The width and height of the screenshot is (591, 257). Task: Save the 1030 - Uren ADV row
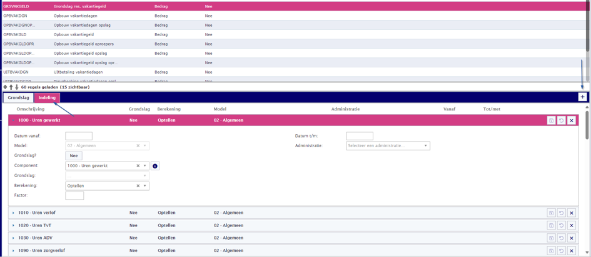pos(551,238)
